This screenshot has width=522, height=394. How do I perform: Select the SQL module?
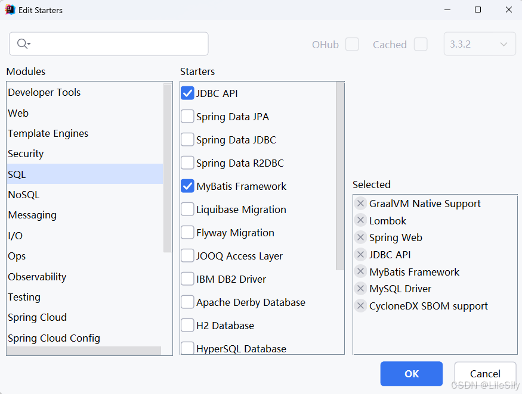[x=85, y=174]
